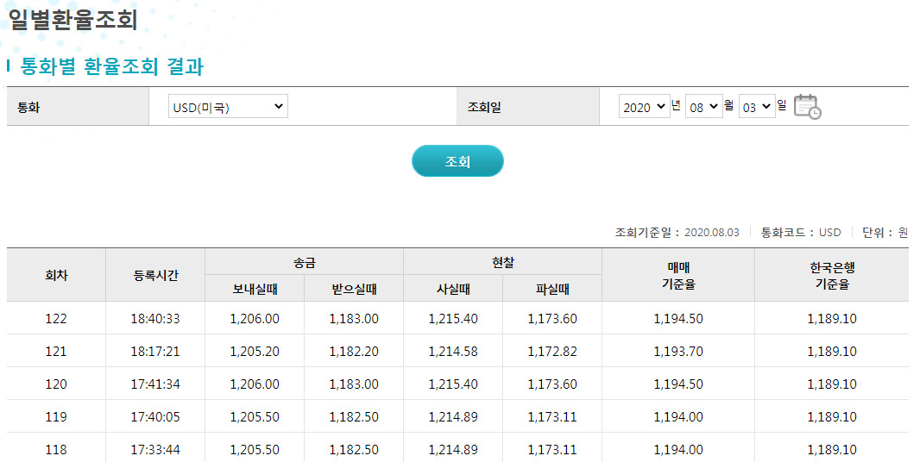The image size is (920, 462).
Task: Select round number 122 cell
Action: pyautogui.click(x=56, y=318)
